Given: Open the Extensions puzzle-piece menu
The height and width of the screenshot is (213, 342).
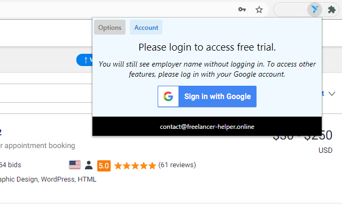Looking at the screenshot, I should click(332, 9).
